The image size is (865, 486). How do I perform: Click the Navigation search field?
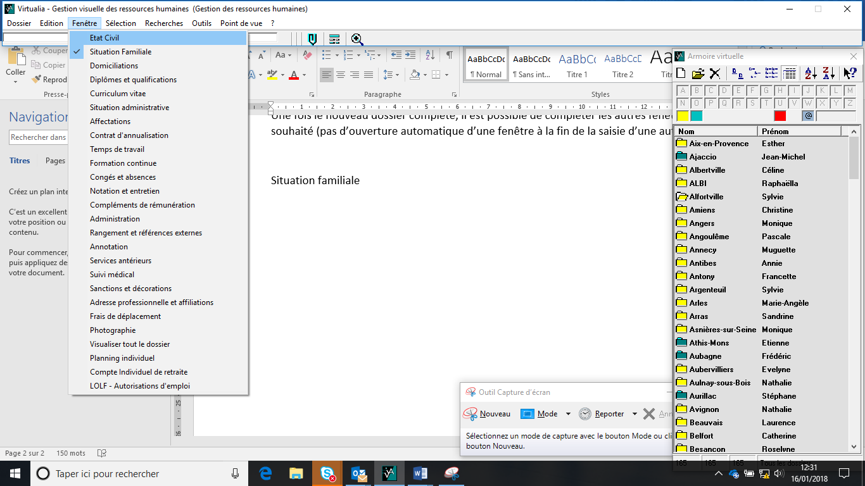click(x=38, y=137)
